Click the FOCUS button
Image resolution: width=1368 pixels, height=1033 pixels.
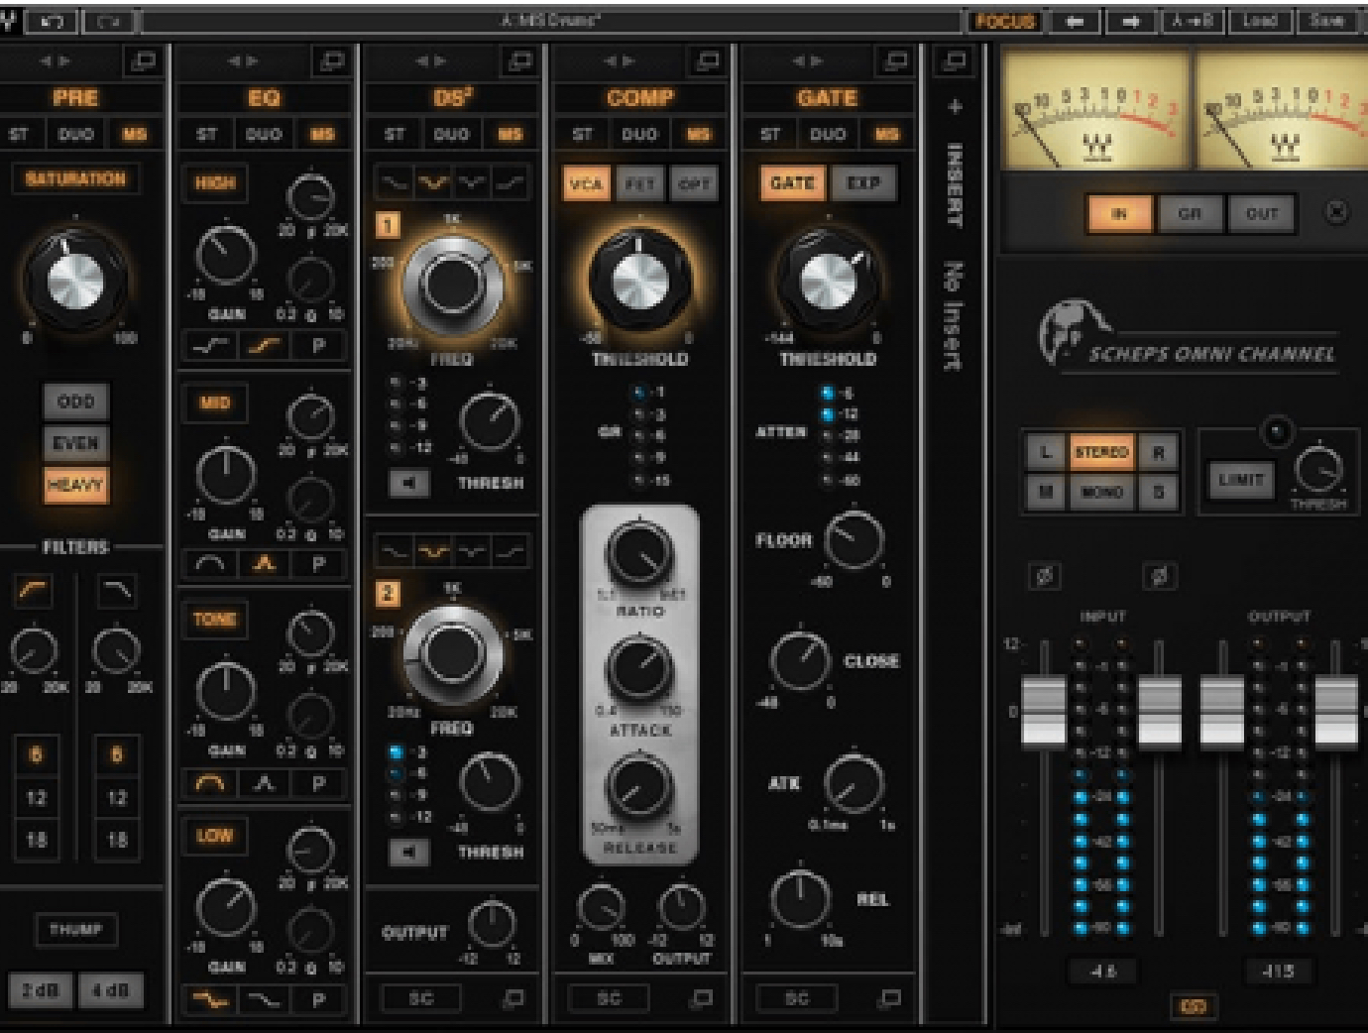tap(1004, 21)
